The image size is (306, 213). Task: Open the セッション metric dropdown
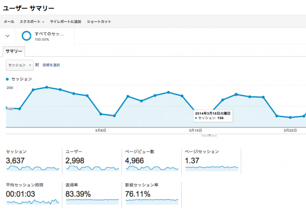[20, 65]
